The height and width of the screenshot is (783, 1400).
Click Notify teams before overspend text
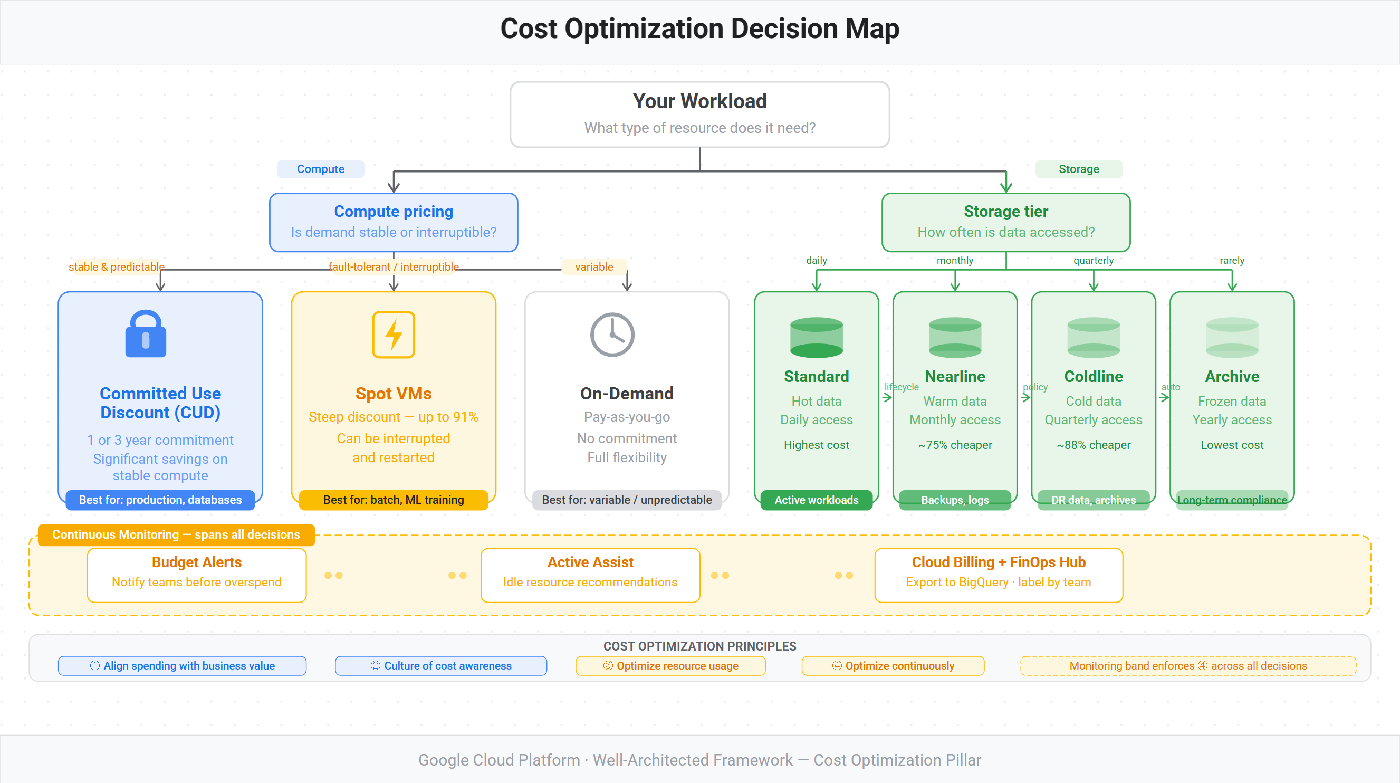click(x=197, y=582)
